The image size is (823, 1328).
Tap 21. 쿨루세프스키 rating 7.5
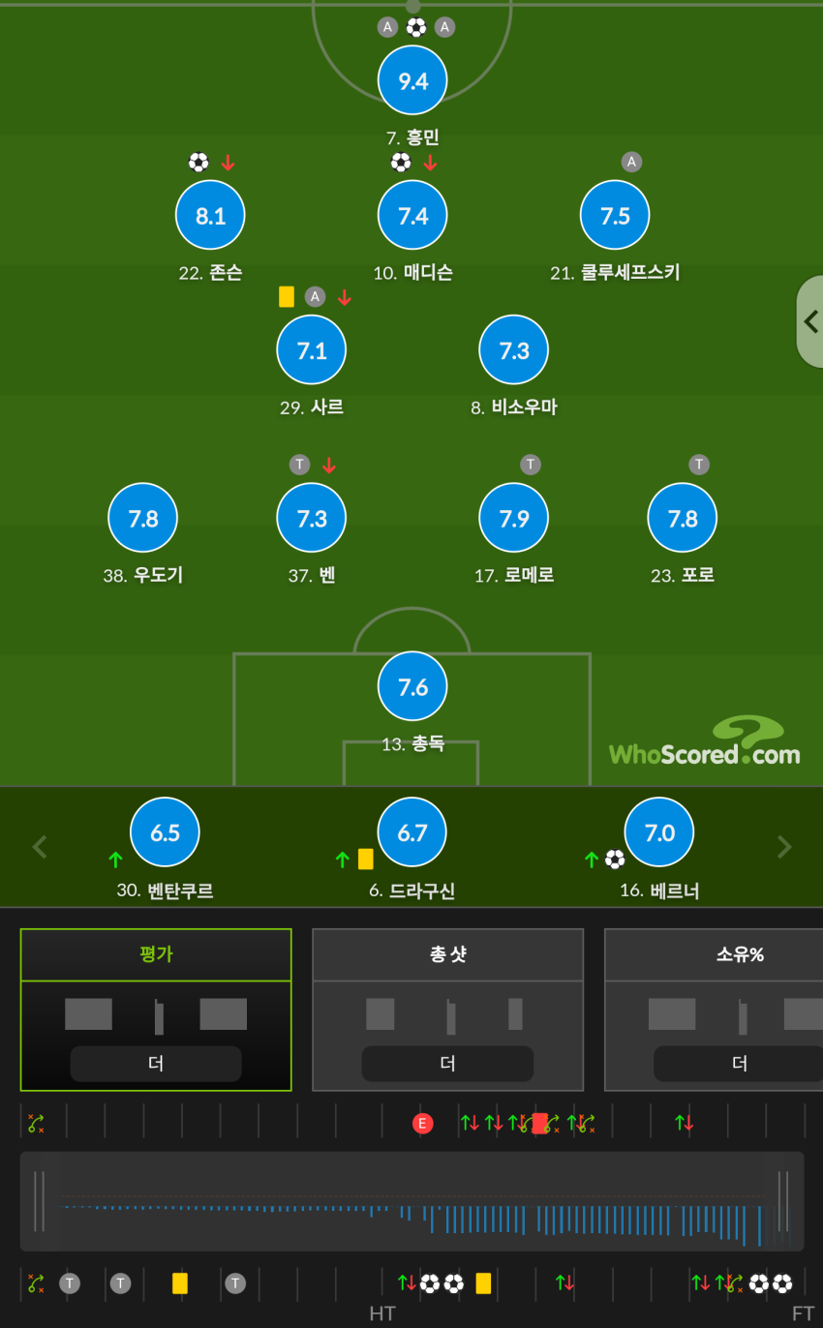(615, 215)
